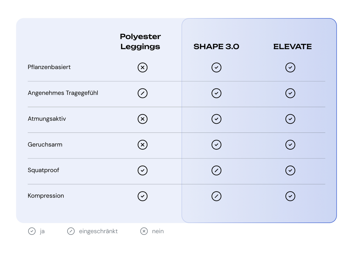
Task: Click the 'ja' legend check icon
Action: point(32,231)
